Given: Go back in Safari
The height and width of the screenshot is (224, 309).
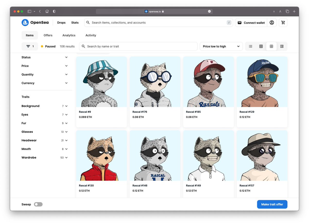Looking at the screenshot, I should tap(40, 11).
